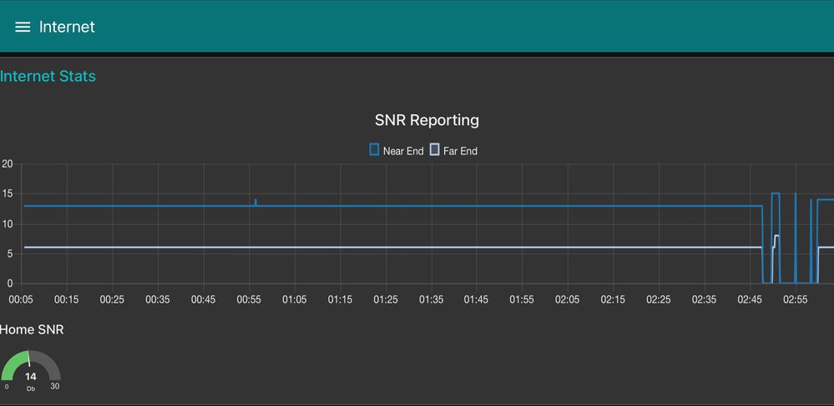Viewport: 834px width, 406px height.
Task: Select the Internet Stats heading
Action: [48, 77]
